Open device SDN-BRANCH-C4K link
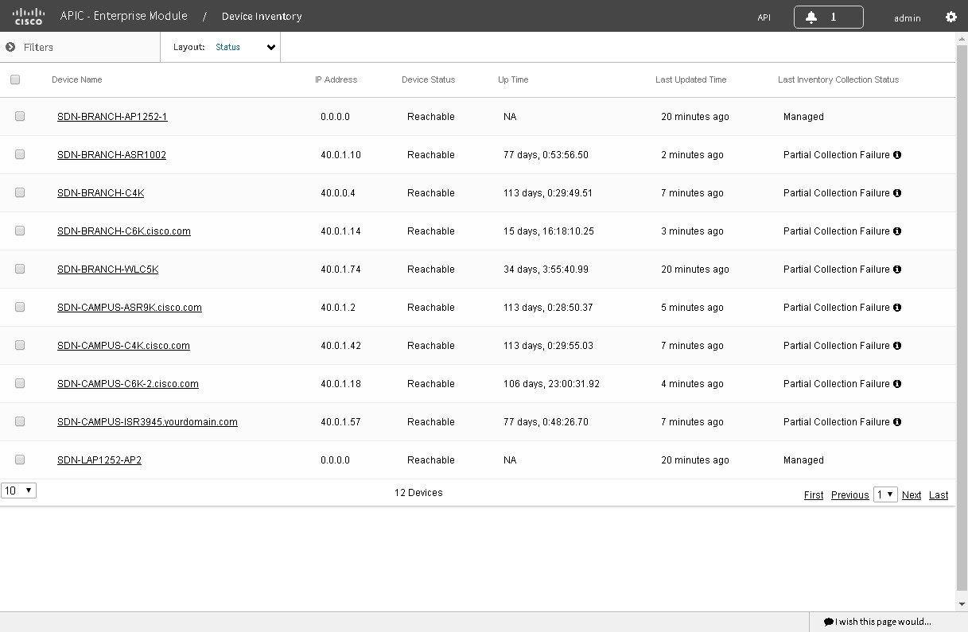The width and height of the screenshot is (968, 632). tap(100, 193)
